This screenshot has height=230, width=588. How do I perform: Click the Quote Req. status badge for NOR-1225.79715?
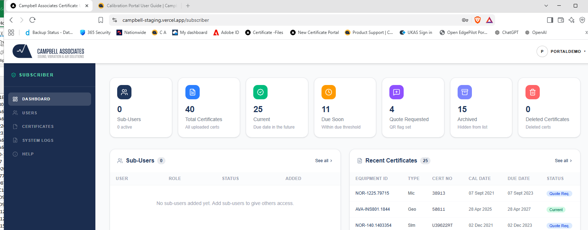tap(559, 194)
